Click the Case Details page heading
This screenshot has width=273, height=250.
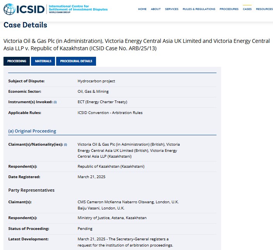point(25,25)
